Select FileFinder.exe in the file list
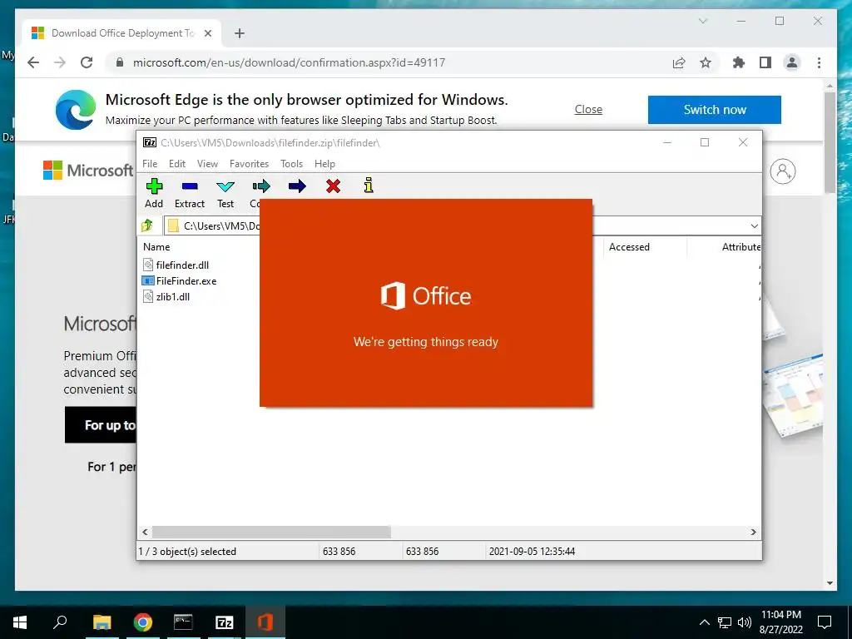Image resolution: width=852 pixels, height=639 pixels. pyautogui.click(x=186, y=281)
